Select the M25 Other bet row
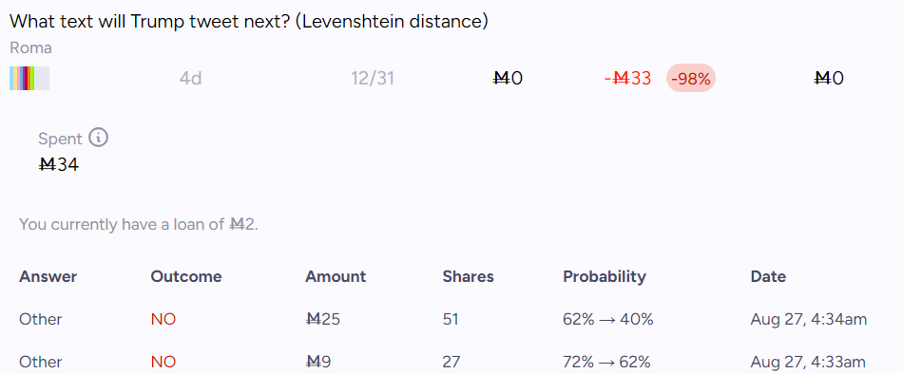903x374 pixels. pyautogui.click(x=451, y=319)
